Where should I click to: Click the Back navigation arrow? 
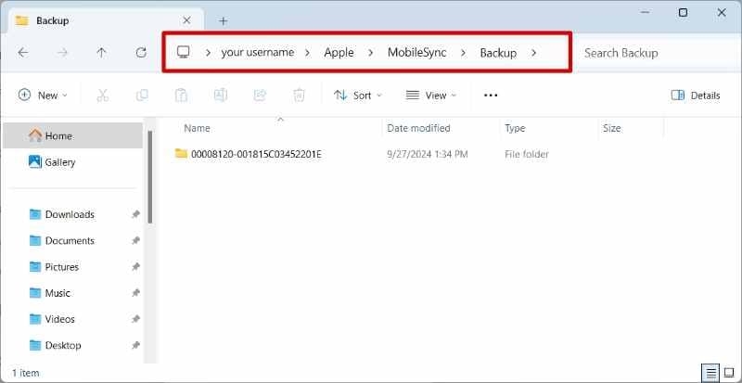[x=22, y=53]
